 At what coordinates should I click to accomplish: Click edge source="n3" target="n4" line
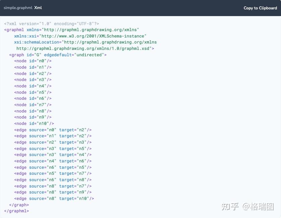[53, 155]
